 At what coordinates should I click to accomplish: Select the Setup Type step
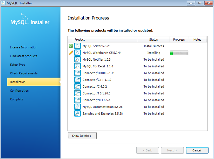click(18, 65)
